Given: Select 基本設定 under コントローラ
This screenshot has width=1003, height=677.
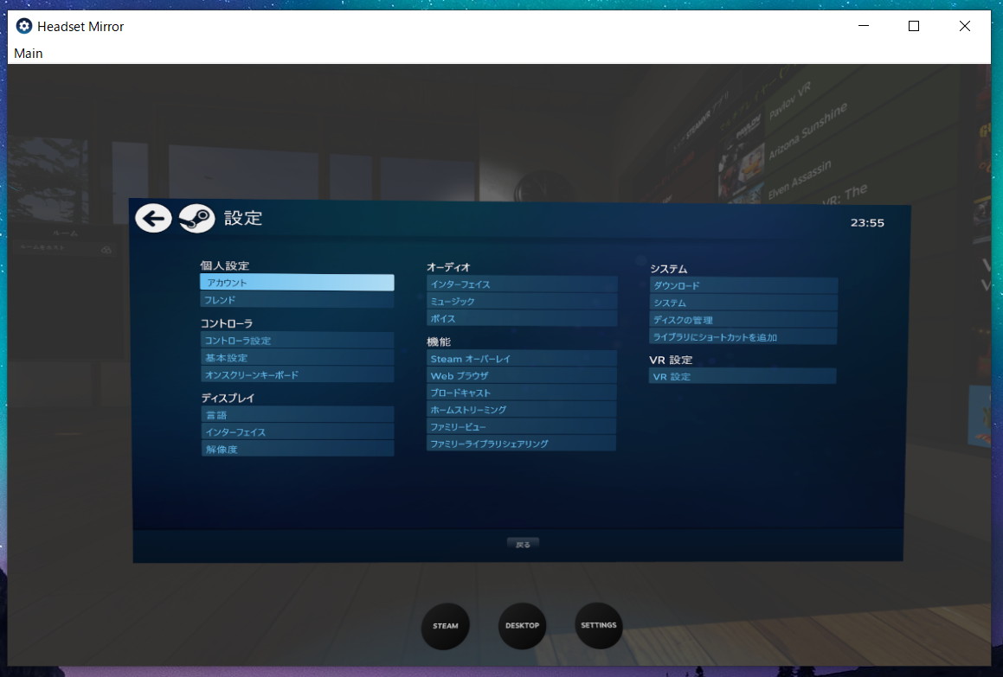Looking at the screenshot, I should 297,358.
